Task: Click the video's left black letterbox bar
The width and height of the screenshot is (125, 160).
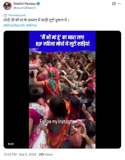Action: (x=16, y=90)
